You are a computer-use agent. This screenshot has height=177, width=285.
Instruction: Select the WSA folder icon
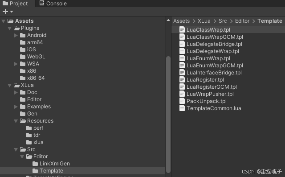click(23, 64)
